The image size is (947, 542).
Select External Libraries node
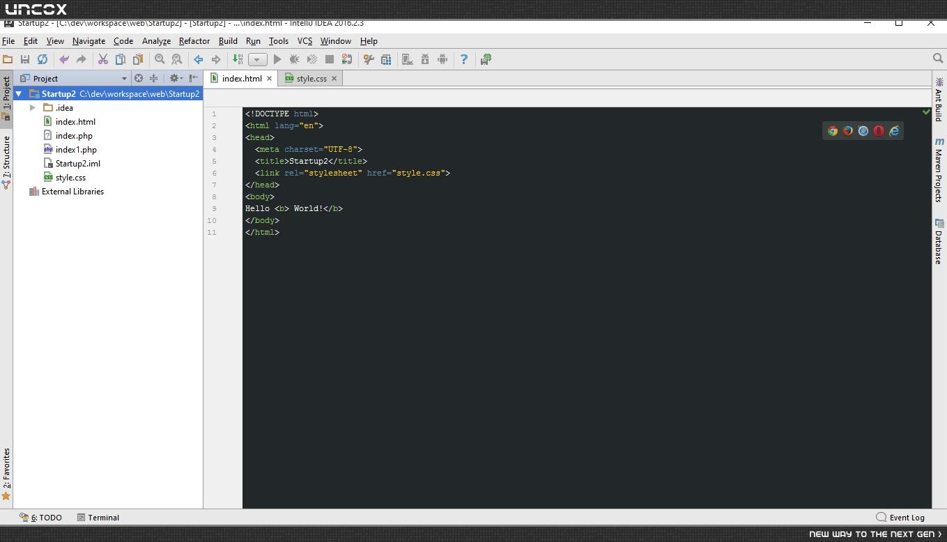tap(72, 192)
